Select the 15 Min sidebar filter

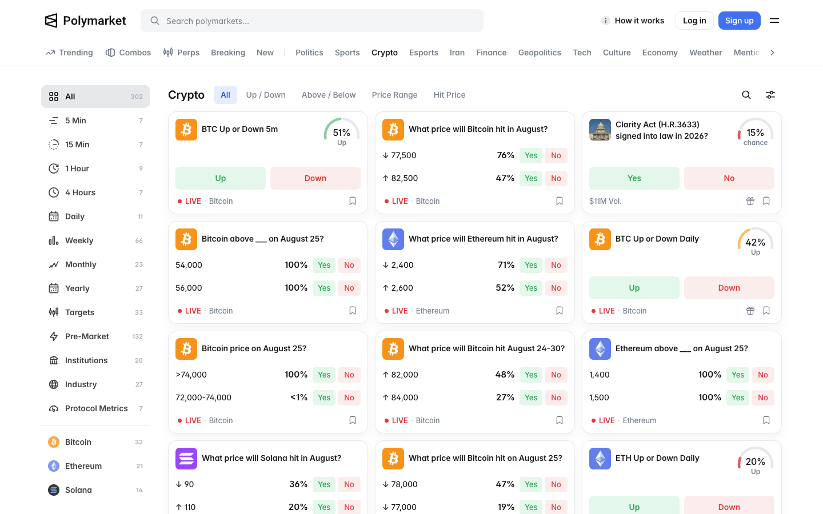(x=95, y=144)
